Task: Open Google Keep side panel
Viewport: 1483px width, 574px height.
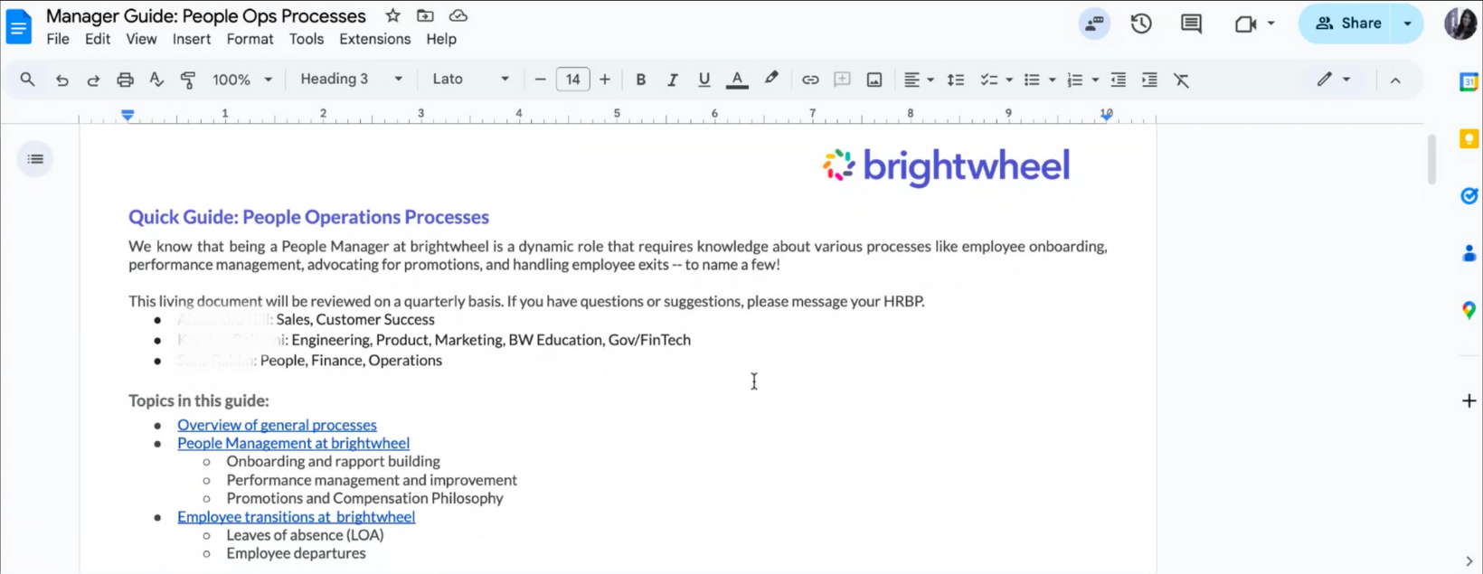Action: (x=1469, y=138)
